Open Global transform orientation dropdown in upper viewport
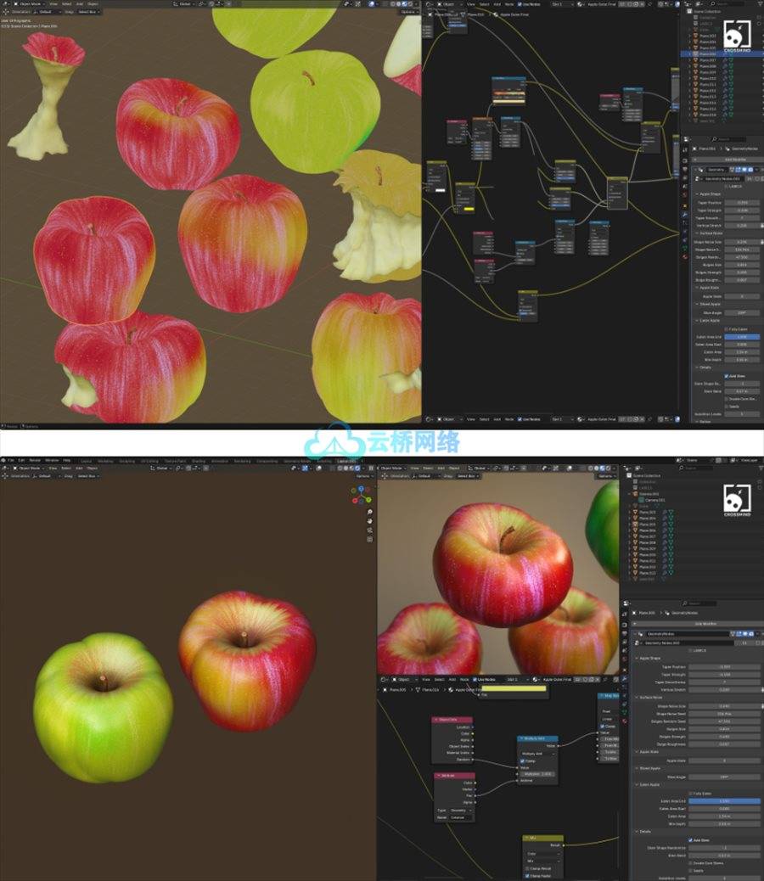 183,4
